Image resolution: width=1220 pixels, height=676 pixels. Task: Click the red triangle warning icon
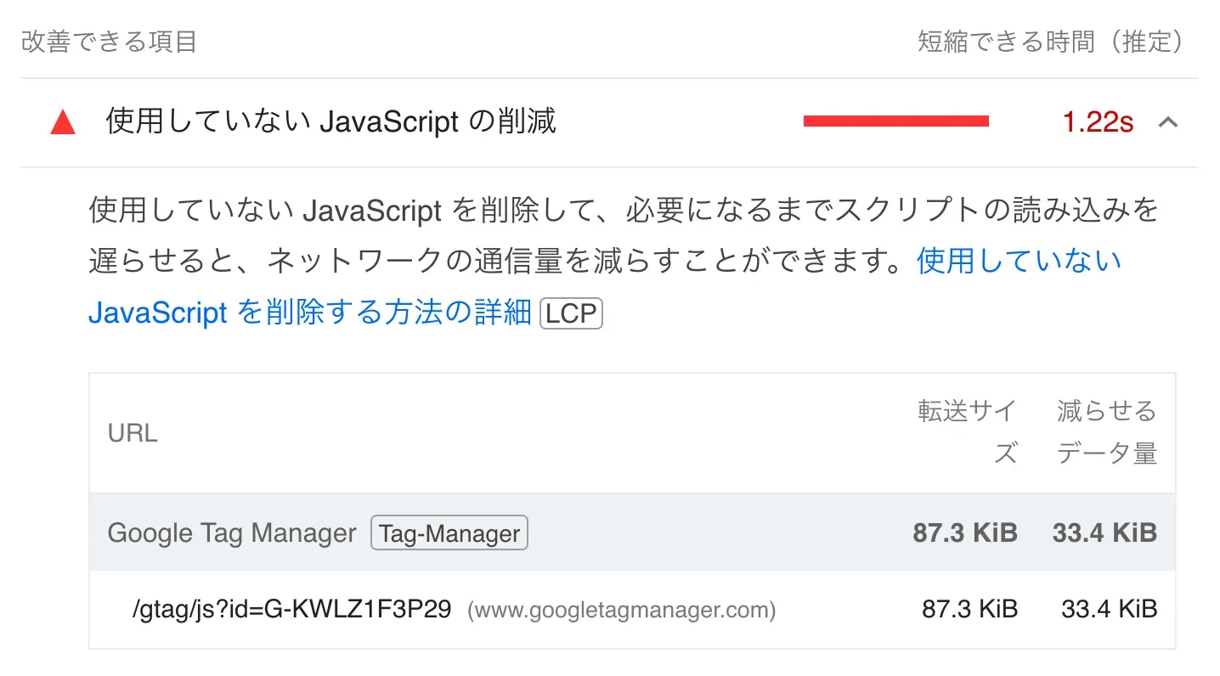[63, 122]
